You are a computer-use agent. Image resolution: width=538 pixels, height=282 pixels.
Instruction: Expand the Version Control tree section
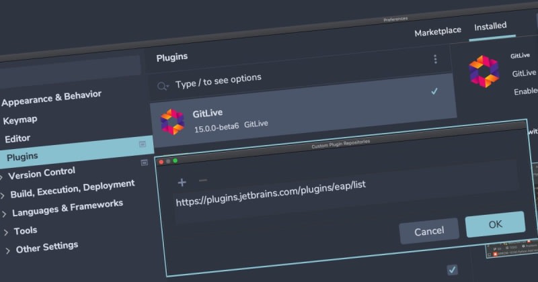pos(2,176)
